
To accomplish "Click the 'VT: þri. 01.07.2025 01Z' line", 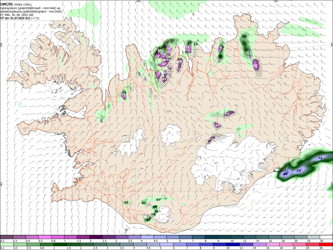I will [15, 18].
